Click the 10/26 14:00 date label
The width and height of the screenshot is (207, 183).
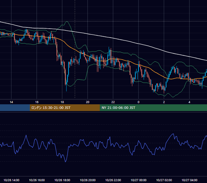click(11, 180)
